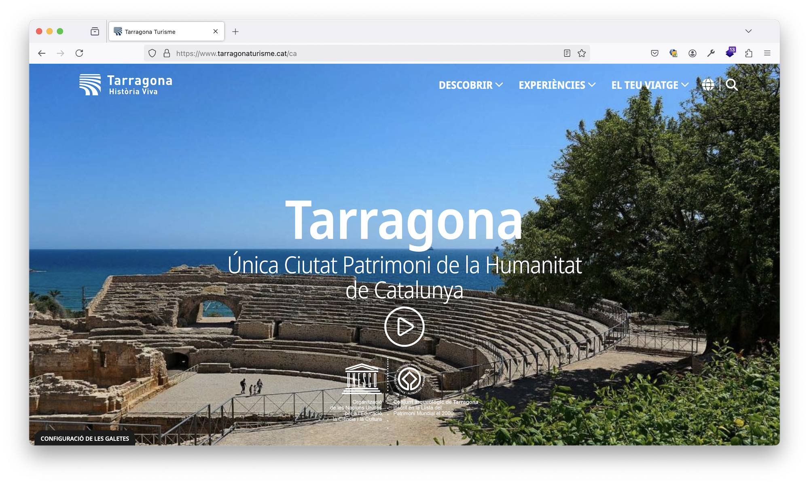Image resolution: width=809 pixels, height=484 pixels.
Task: Open the extensions puzzle menu
Action: [749, 53]
